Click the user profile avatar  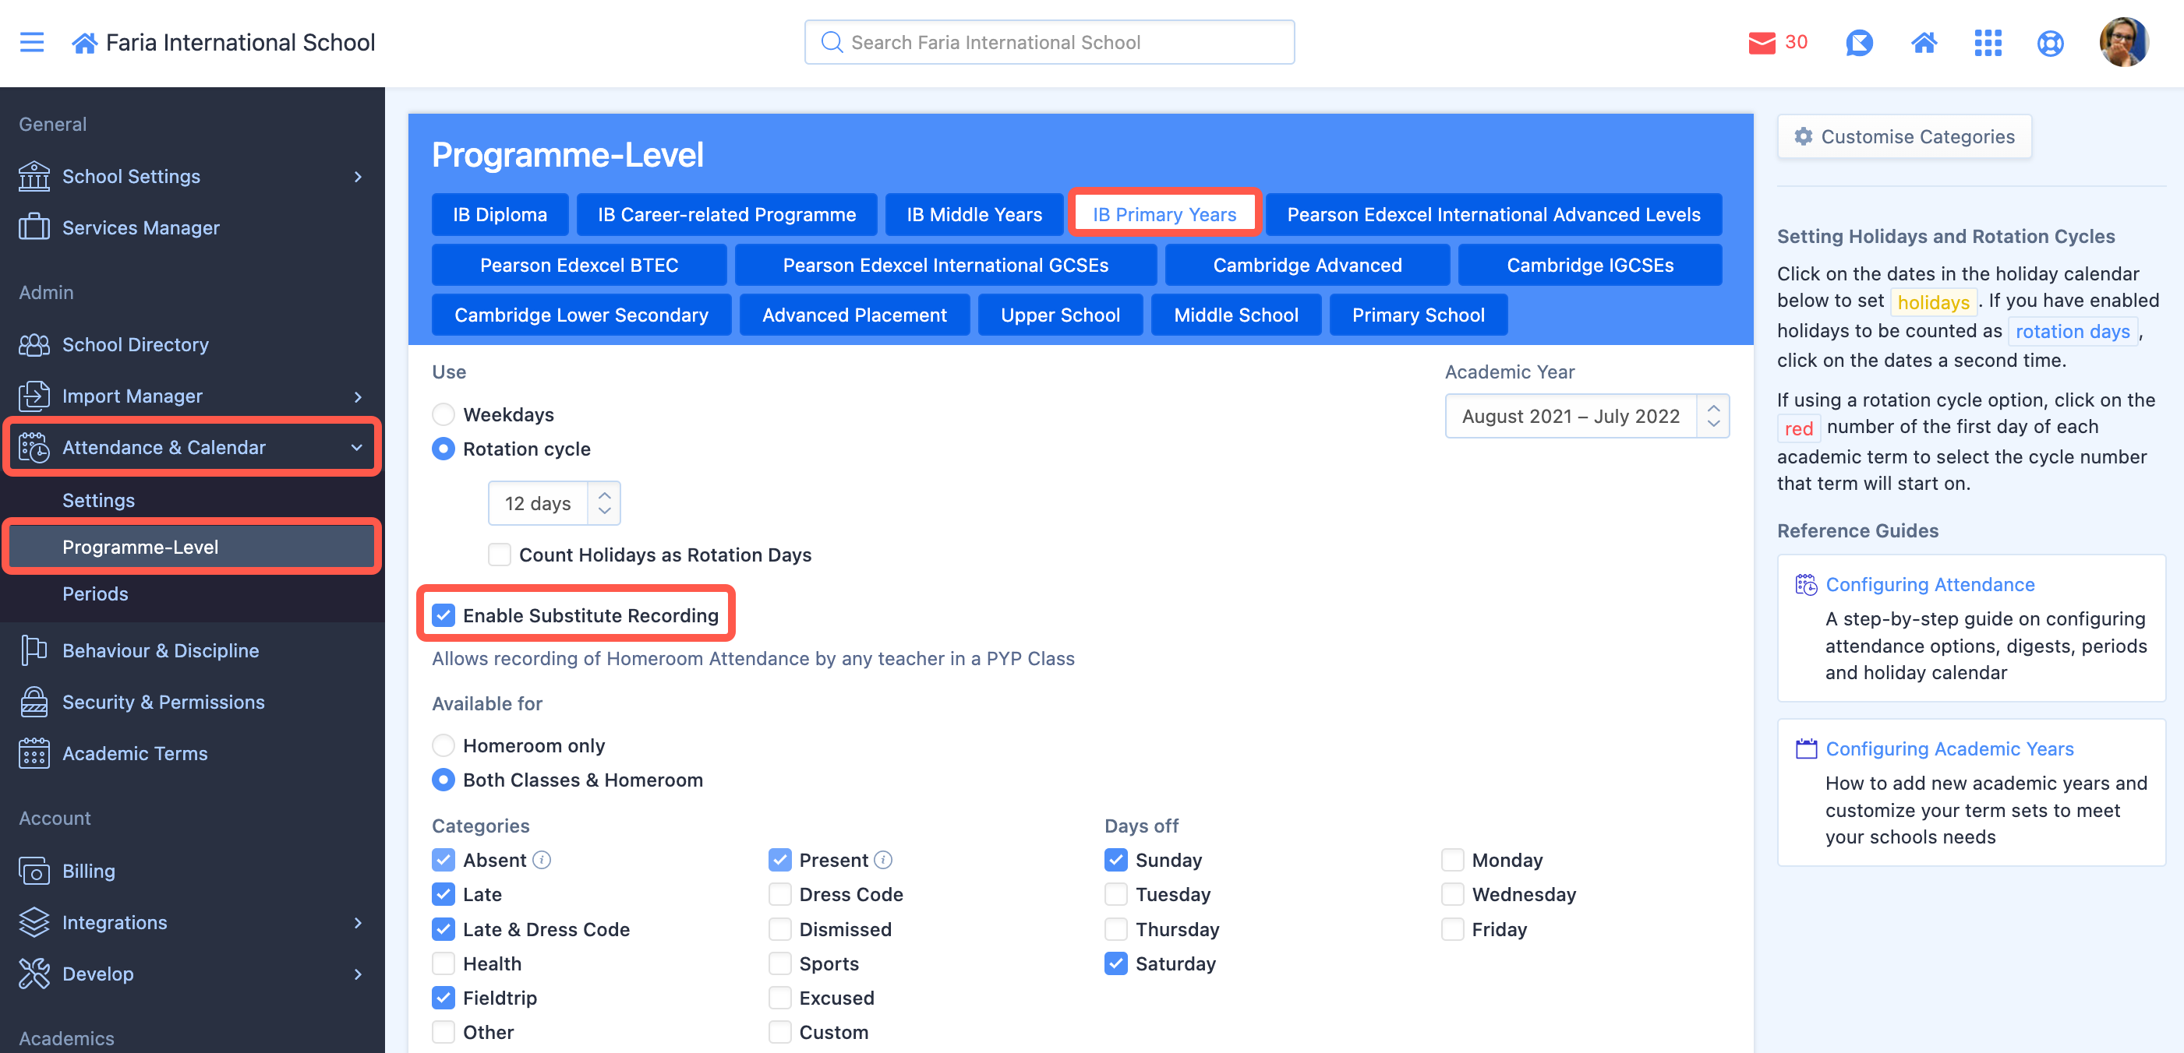pyautogui.click(x=2122, y=42)
